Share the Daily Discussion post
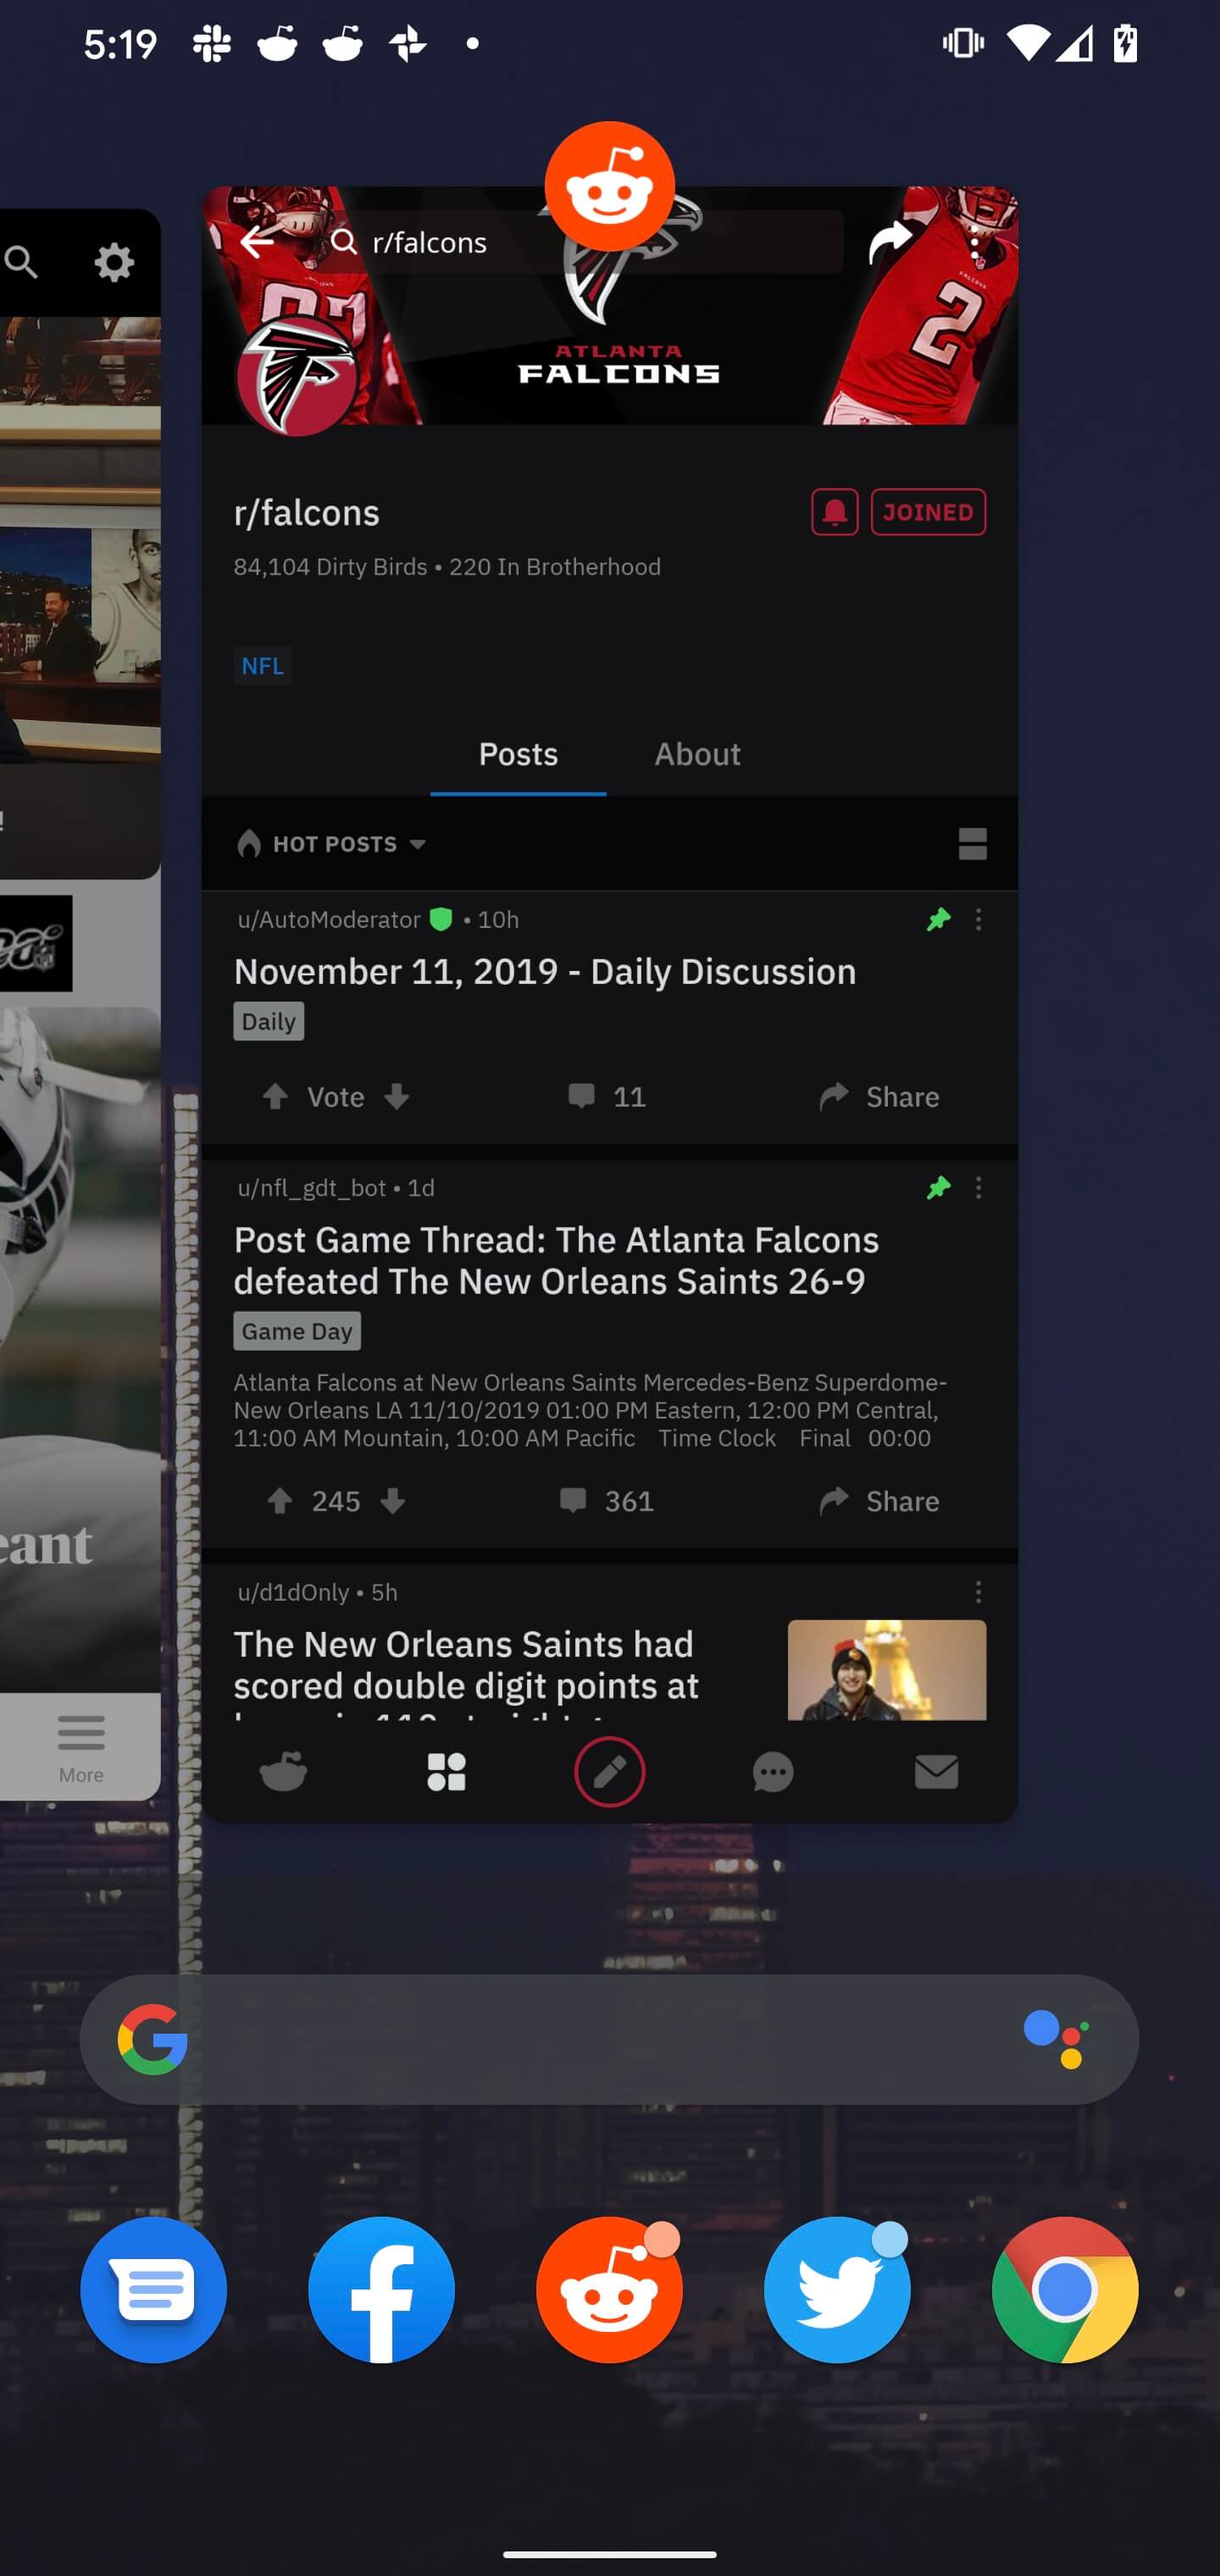The image size is (1220, 2576). (x=878, y=1097)
